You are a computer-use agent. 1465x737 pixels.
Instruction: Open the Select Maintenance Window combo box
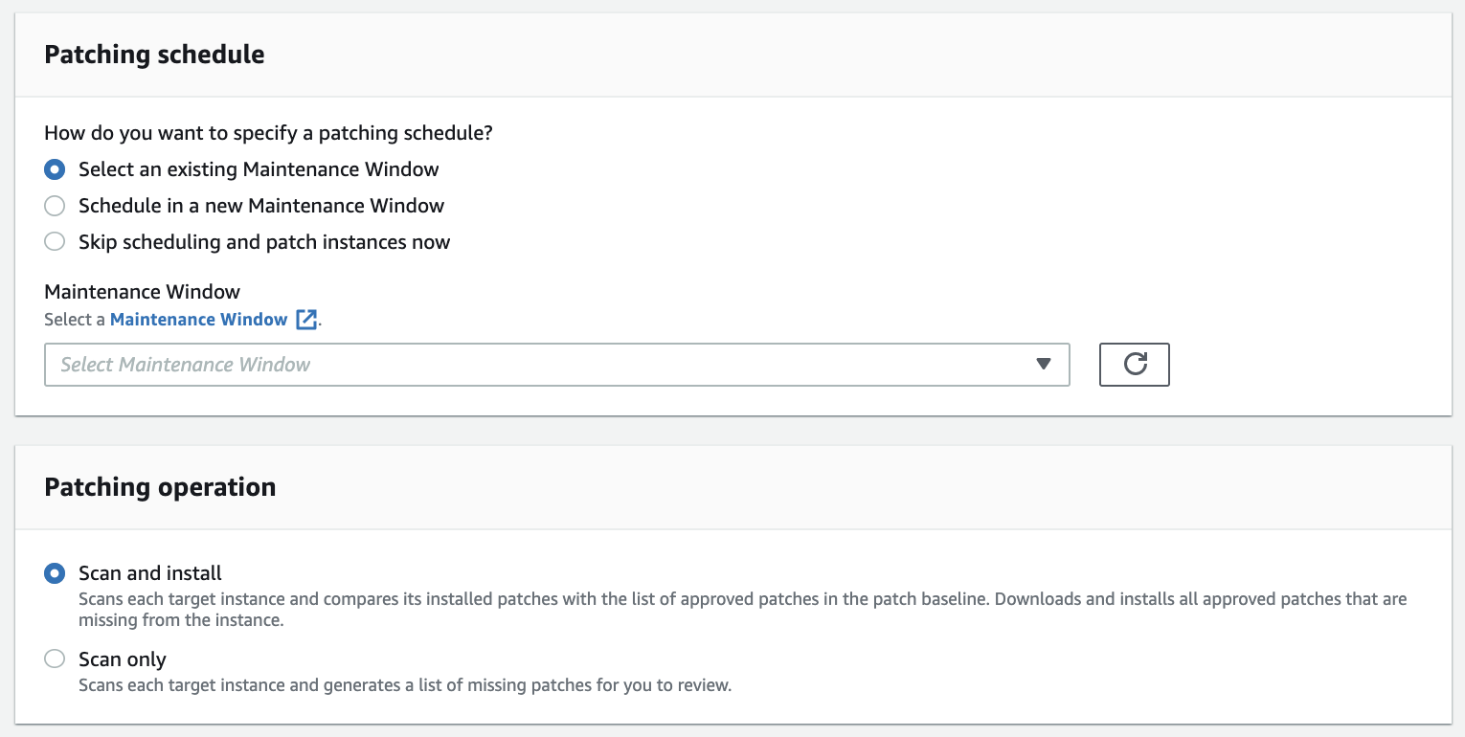pos(536,365)
